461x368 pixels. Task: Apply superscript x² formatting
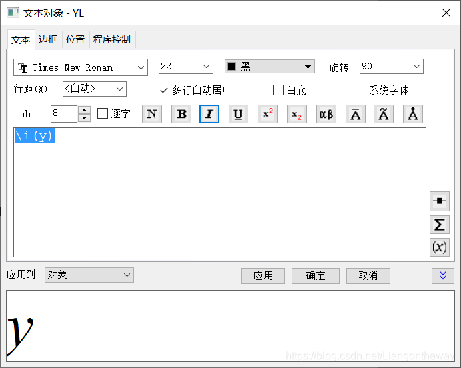click(268, 114)
